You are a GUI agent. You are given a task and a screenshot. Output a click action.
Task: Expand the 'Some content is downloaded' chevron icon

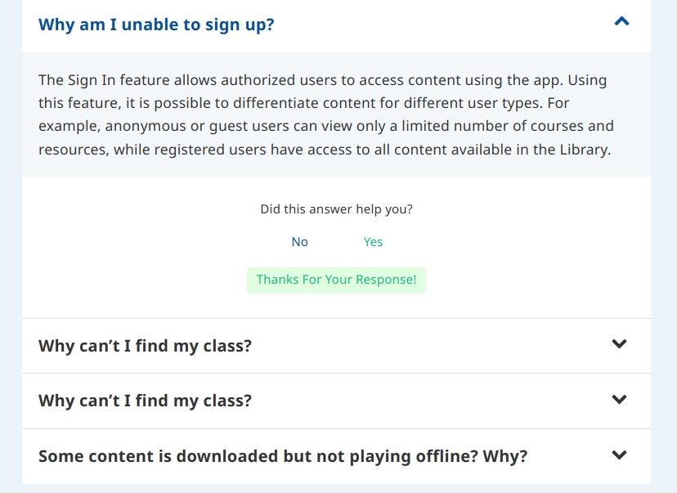click(620, 455)
